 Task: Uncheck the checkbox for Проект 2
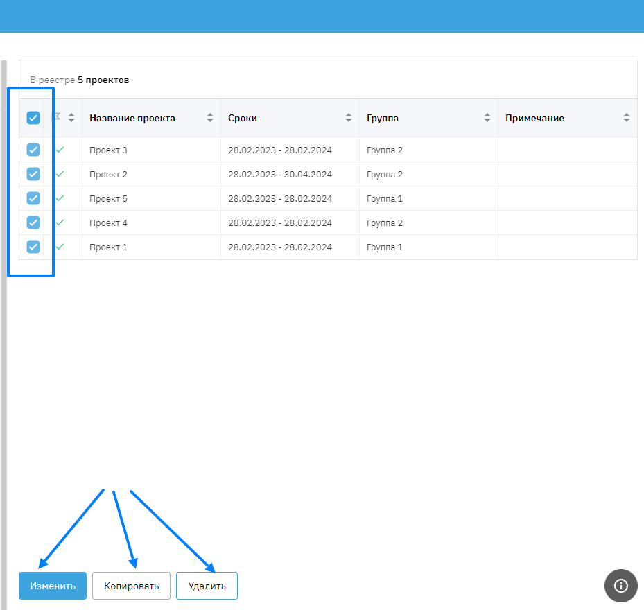[x=33, y=174]
